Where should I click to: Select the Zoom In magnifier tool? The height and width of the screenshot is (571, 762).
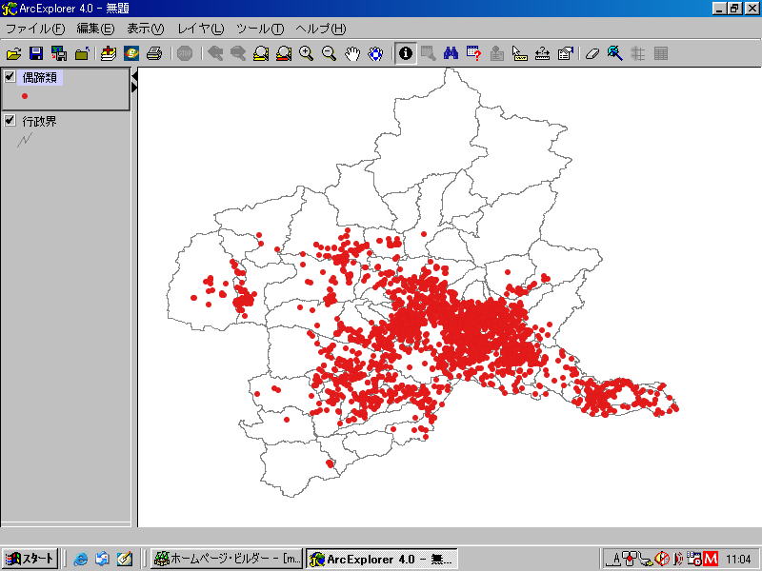pyautogui.click(x=307, y=53)
